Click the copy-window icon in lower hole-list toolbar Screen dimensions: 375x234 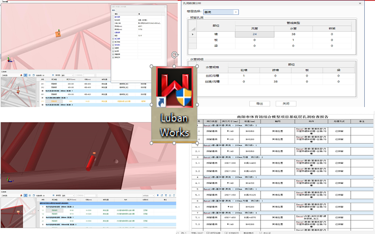(x=34, y=196)
